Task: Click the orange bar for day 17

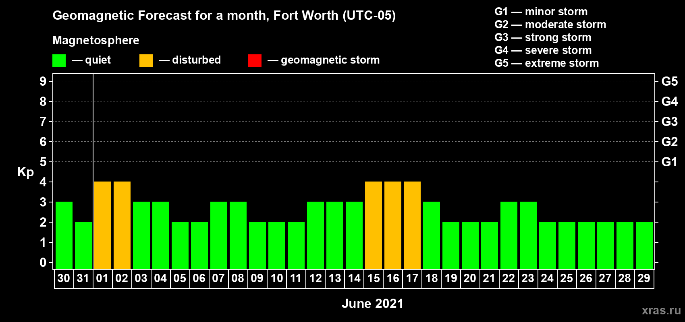Action: click(x=412, y=225)
